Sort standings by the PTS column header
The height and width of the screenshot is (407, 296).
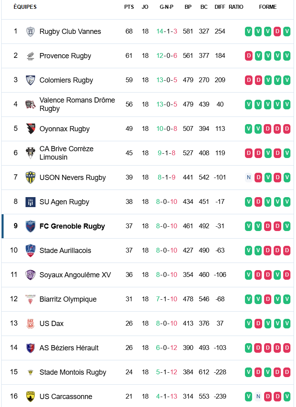(129, 7)
